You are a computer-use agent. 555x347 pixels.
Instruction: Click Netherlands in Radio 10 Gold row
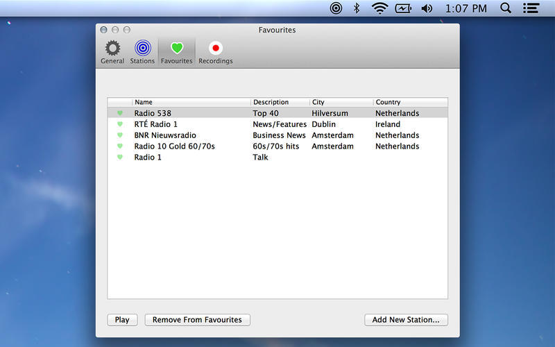click(397, 146)
